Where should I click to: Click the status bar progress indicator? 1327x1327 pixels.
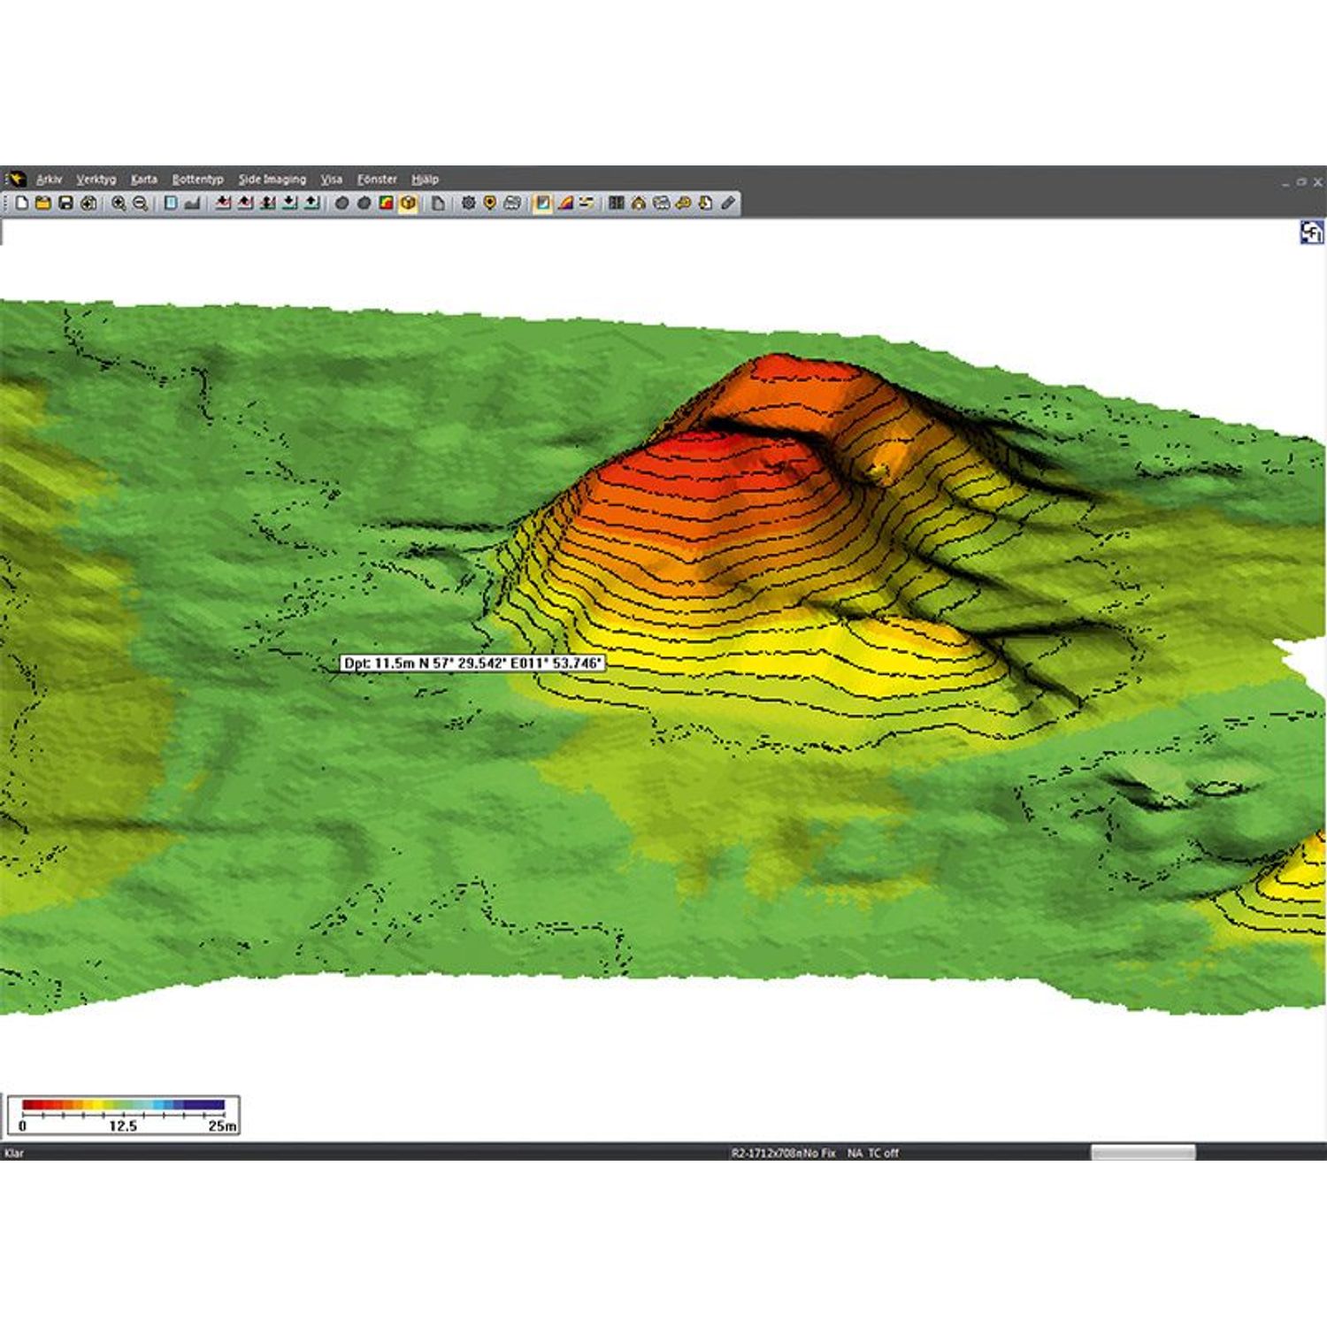1143,1153
